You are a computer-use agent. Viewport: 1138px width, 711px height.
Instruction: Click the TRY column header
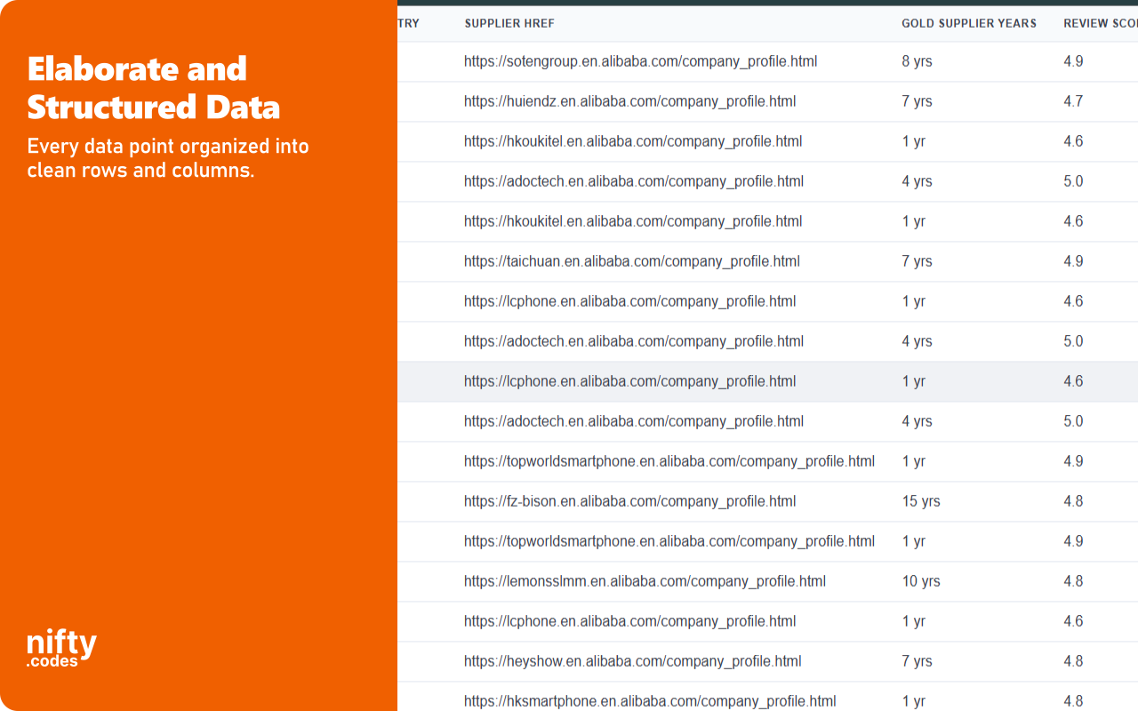tap(408, 23)
